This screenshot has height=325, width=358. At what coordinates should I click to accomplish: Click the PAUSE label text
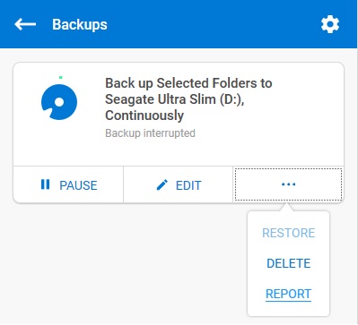78,185
